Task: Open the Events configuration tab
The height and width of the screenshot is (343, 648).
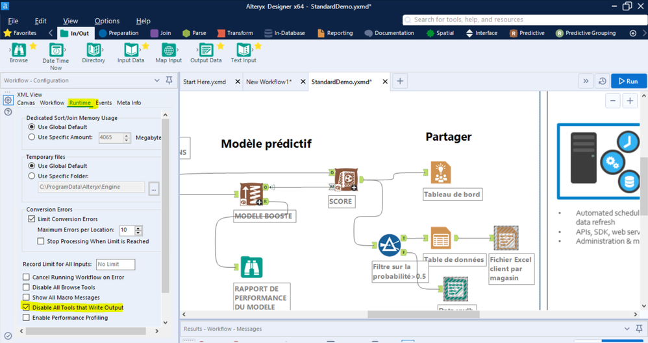Action: (104, 103)
